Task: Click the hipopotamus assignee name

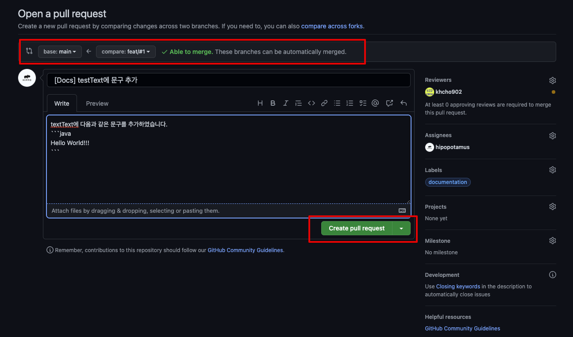Action: (x=453, y=147)
